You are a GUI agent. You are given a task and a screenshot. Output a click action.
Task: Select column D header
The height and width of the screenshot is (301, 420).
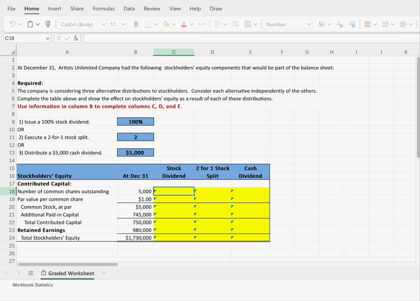(x=212, y=52)
